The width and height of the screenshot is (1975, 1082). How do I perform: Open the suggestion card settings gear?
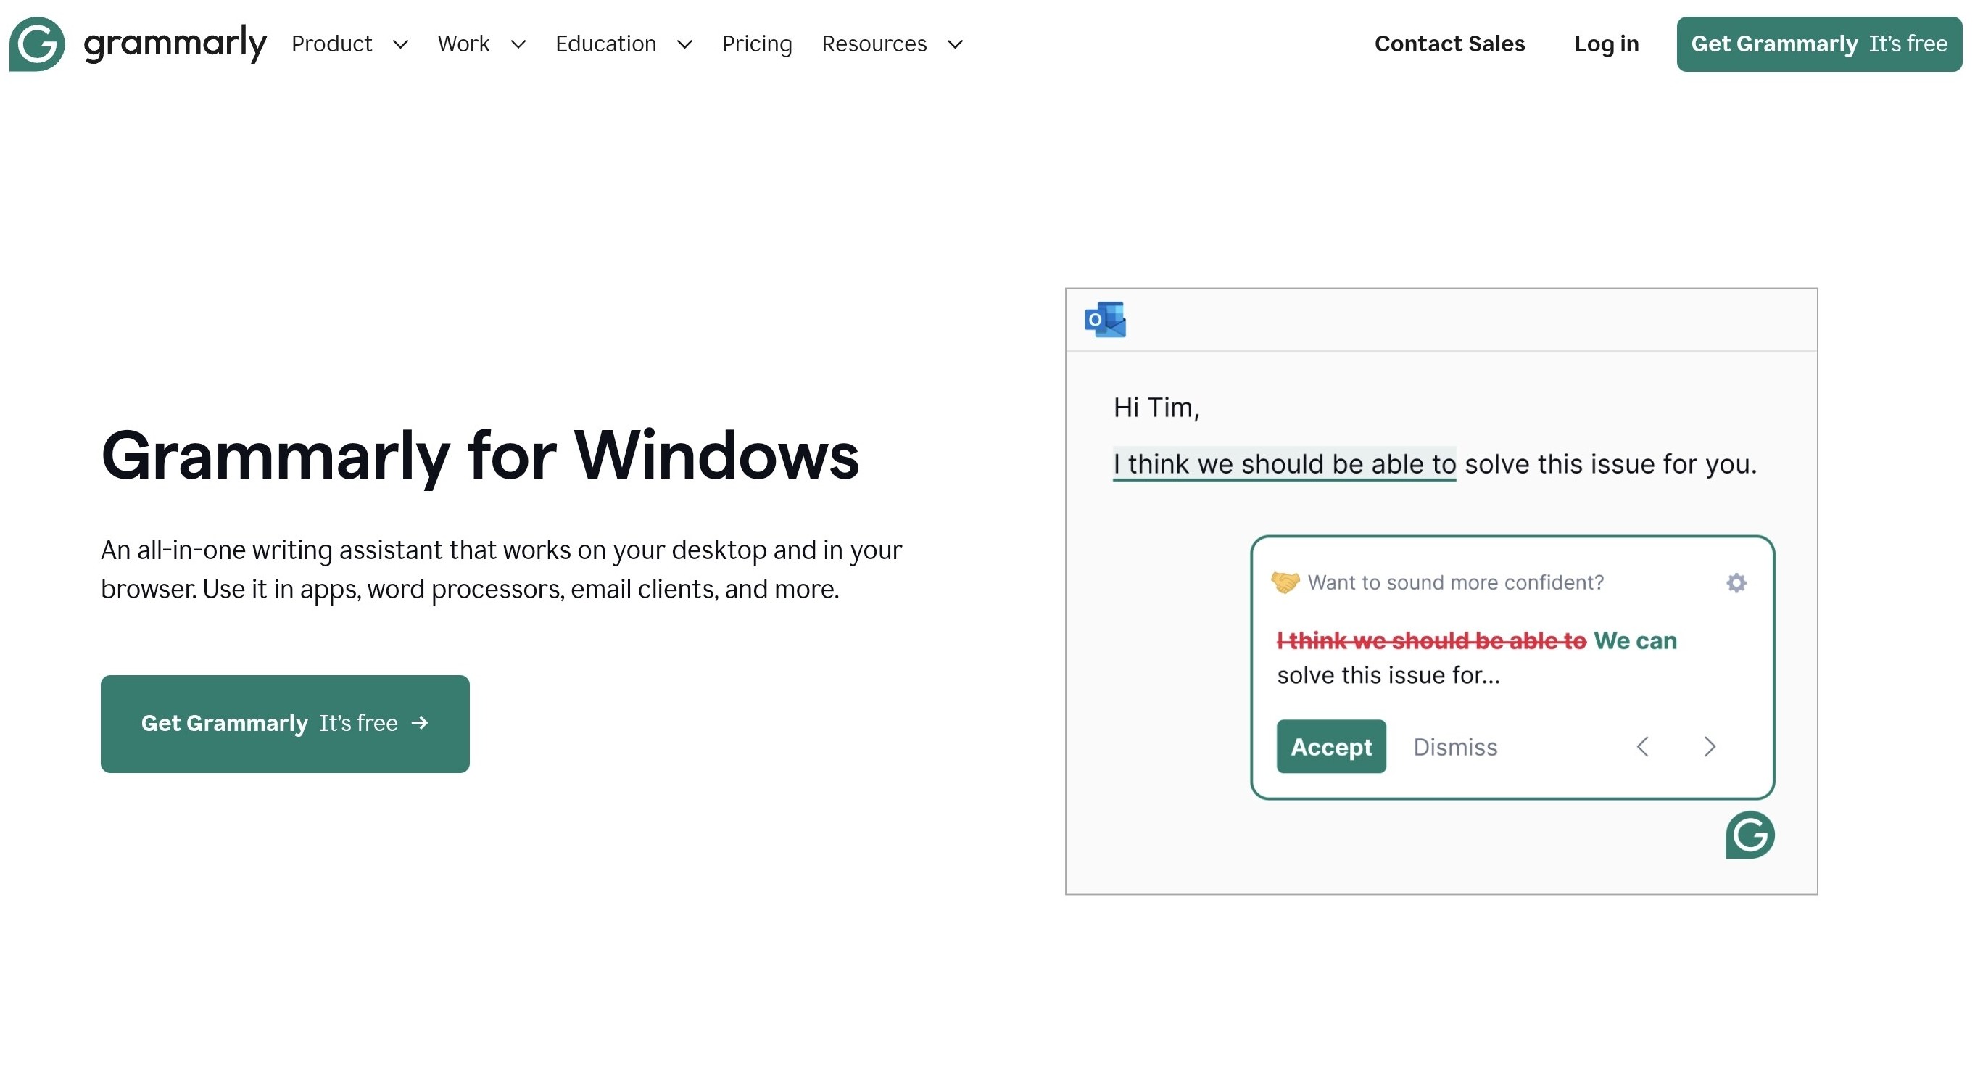[1736, 583]
